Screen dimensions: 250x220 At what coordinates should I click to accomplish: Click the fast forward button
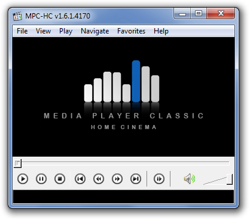[x=117, y=179]
